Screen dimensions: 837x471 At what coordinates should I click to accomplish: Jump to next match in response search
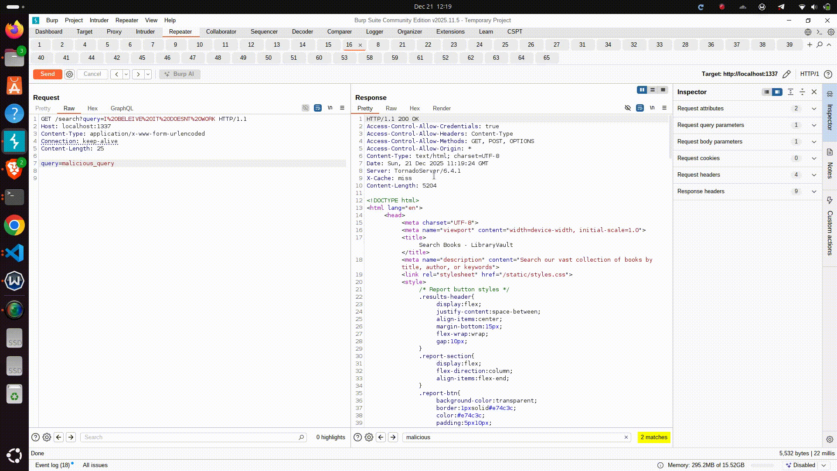pos(393,437)
